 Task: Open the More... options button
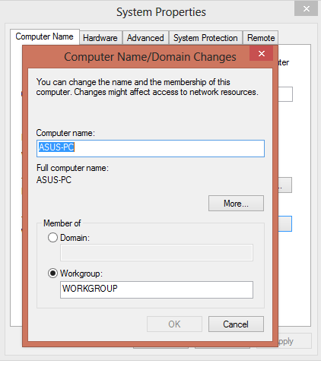(x=236, y=203)
